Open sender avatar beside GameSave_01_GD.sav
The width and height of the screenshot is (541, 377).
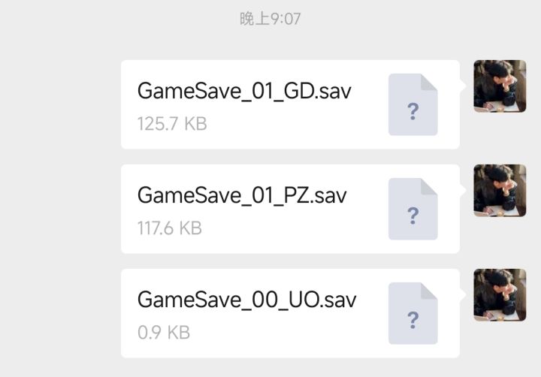[500, 86]
